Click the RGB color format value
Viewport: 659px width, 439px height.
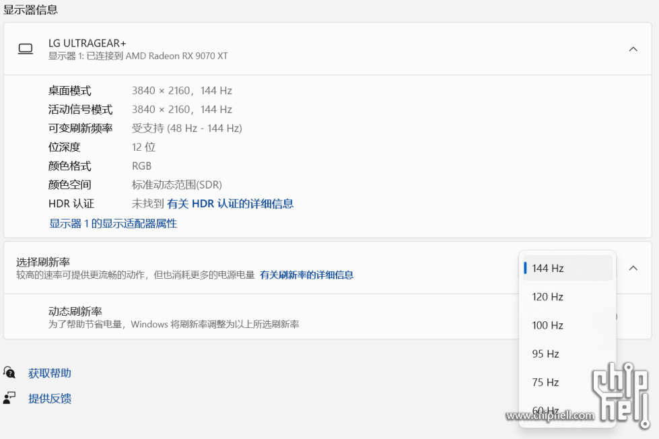click(141, 166)
